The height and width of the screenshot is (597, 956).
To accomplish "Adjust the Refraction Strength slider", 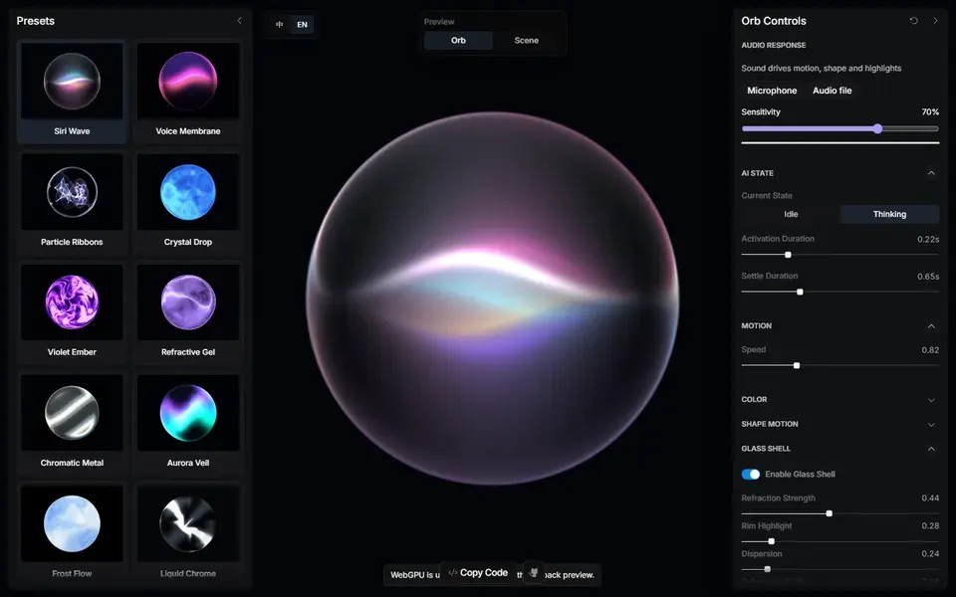I will click(x=840, y=513).
